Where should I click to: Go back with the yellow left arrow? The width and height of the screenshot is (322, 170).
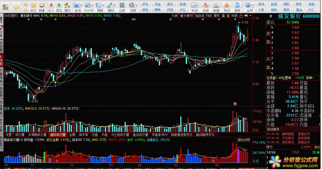(16, 7)
